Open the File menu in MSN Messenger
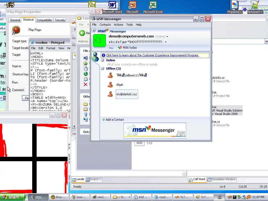The image size is (268, 201). (94, 25)
